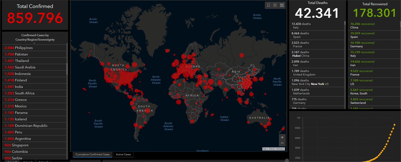This screenshot has height=162, width=401.
Task: Select Iceland with 1.135 cases
Action: click(35, 119)
